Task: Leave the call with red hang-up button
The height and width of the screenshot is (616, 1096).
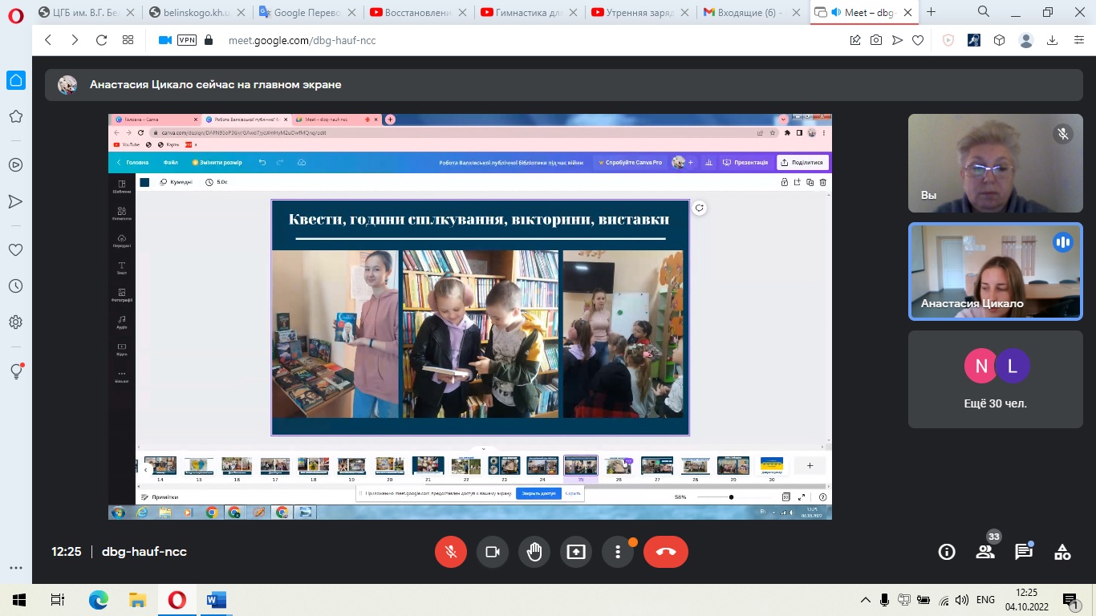Action: [x=666, y=552]
